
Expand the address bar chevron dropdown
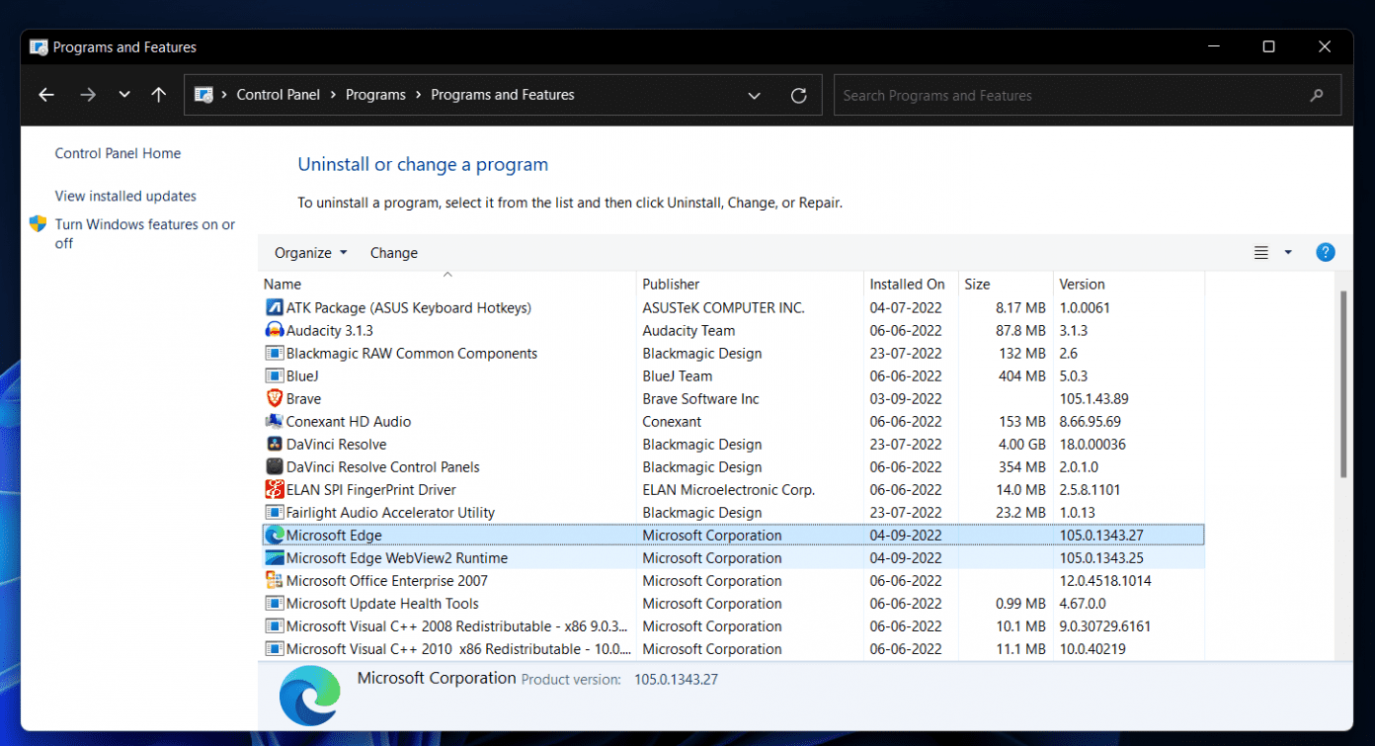click(754, 94)
